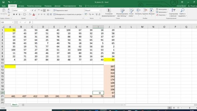Add a new sheet with plus button
Viewport: 197px width, 111px height.
(23, 105)
